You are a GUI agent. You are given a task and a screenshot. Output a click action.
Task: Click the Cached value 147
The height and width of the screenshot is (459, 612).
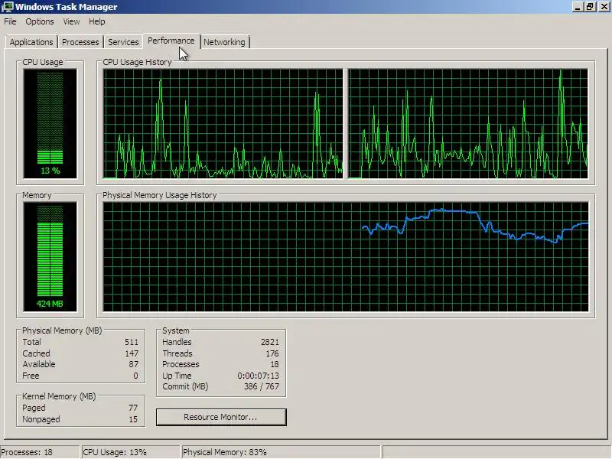(x=132, y=353)
